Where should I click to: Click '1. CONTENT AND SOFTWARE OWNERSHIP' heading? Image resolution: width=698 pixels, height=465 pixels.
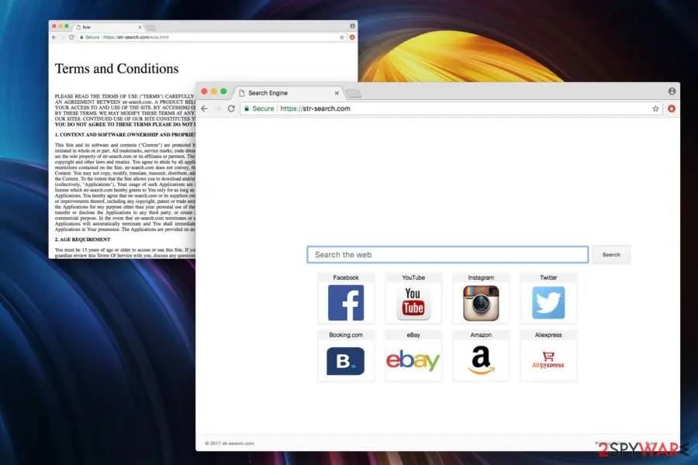point(125,134)
